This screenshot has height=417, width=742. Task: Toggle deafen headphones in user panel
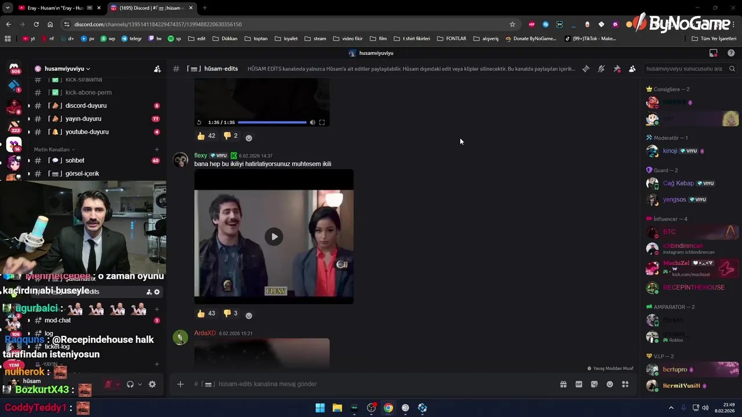click(x=130, y=384)
